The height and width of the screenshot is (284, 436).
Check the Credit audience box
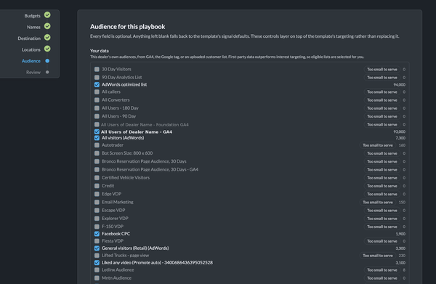(x=97, y=186)
